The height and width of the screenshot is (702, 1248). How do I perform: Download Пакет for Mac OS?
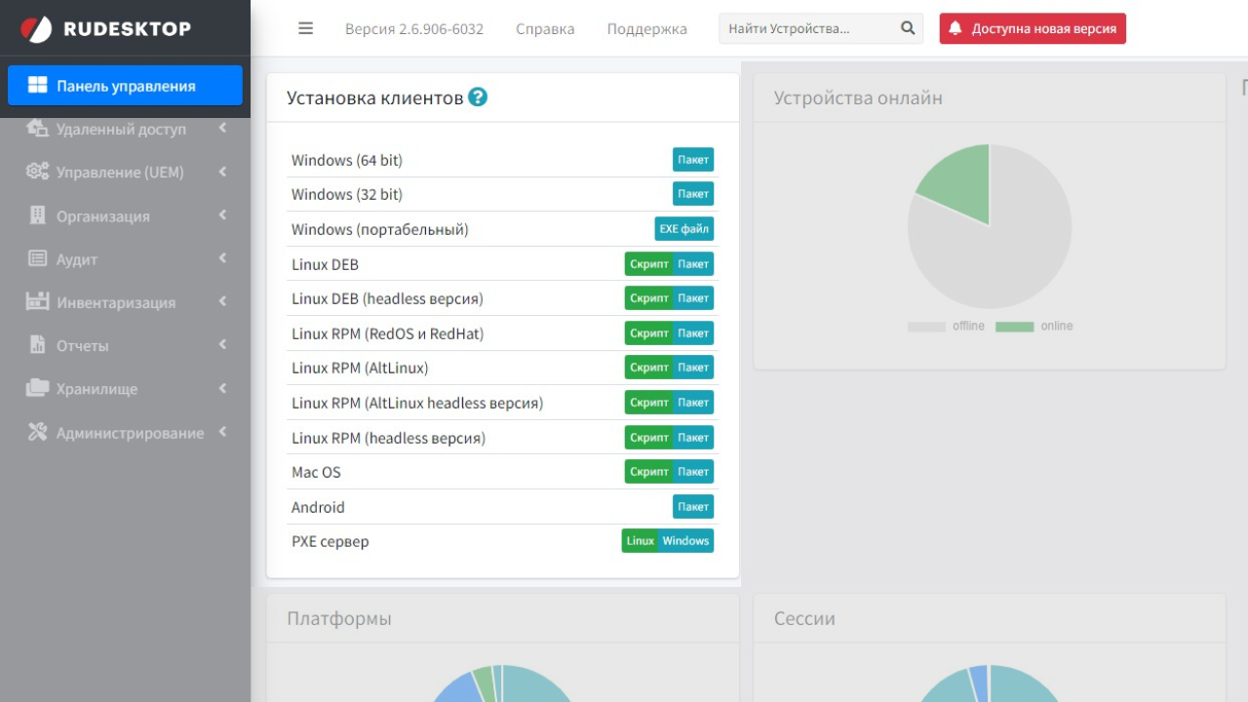point(693,472)
